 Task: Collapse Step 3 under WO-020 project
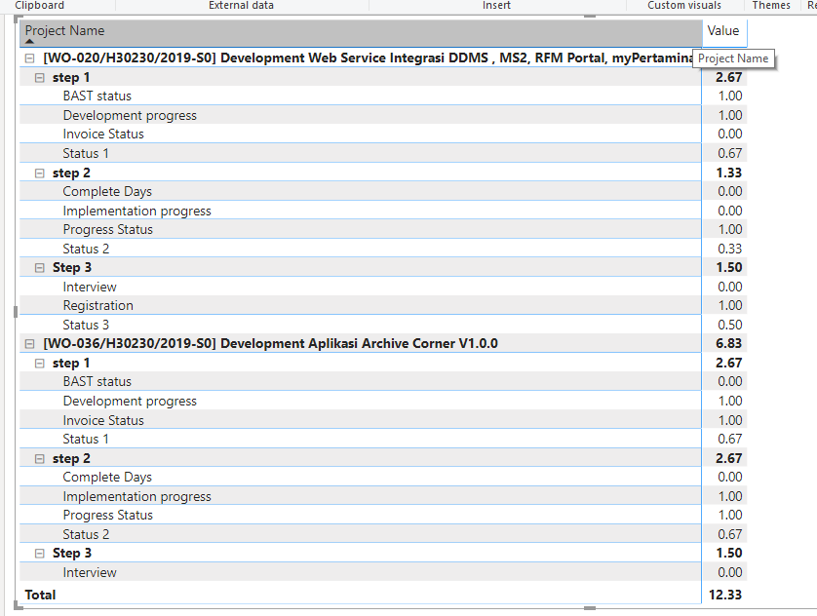click(40, 268)
